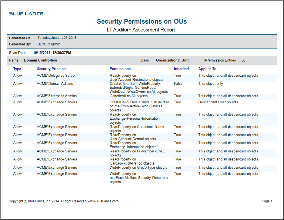Click 'True' in the Enterprise Admins row
This screenshot has height=220, width=284.
coord(177,96)
